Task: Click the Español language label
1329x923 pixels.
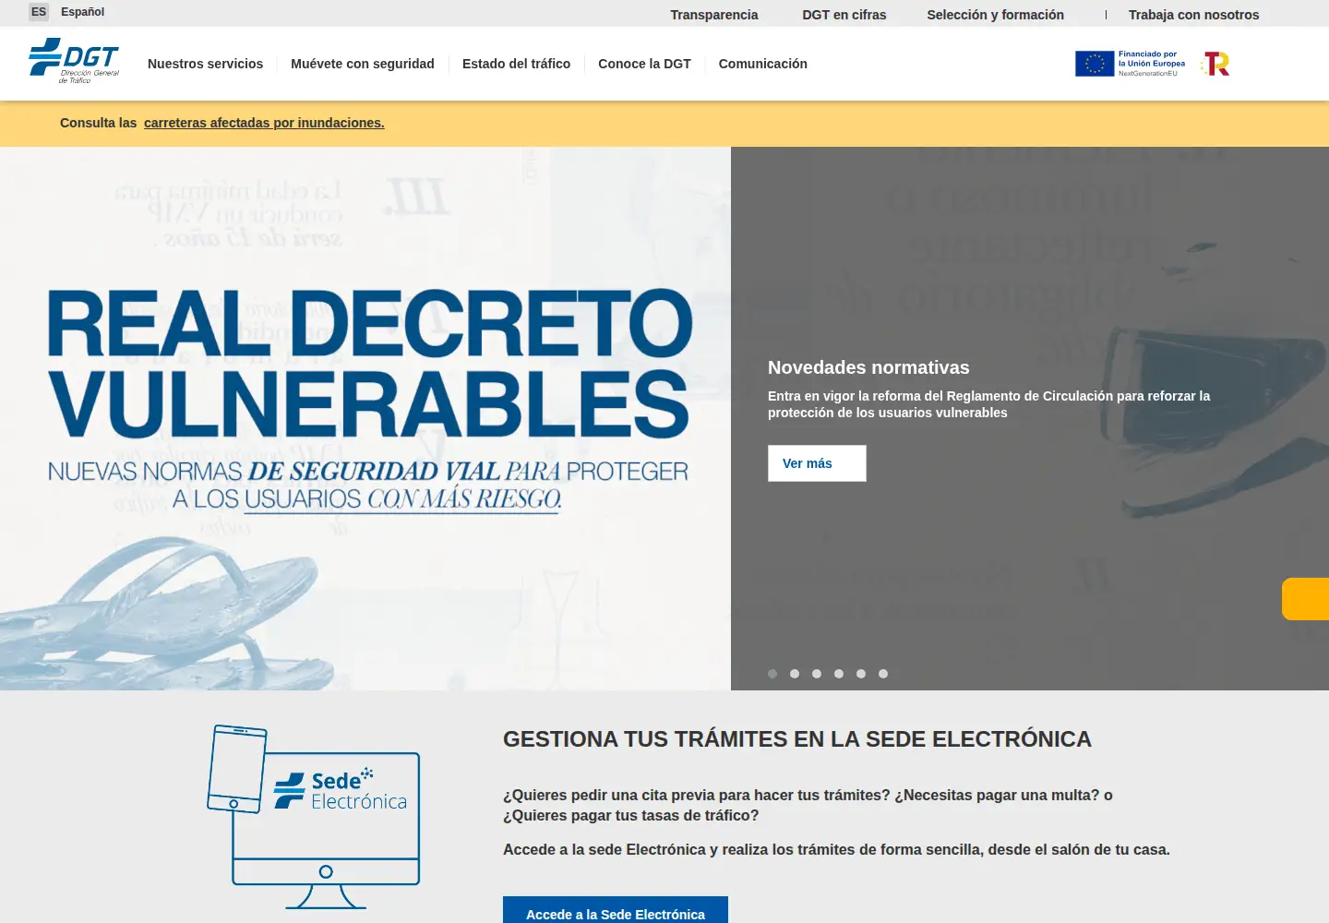Action: tap(83, 12)
